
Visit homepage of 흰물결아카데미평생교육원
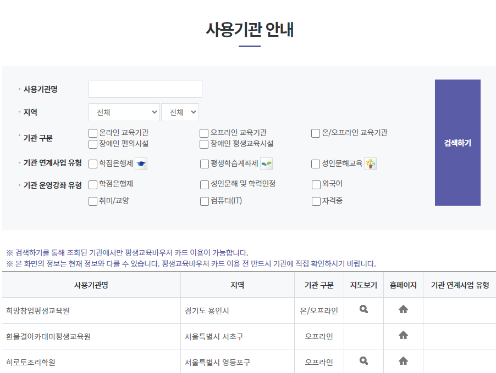coord(403,336)
